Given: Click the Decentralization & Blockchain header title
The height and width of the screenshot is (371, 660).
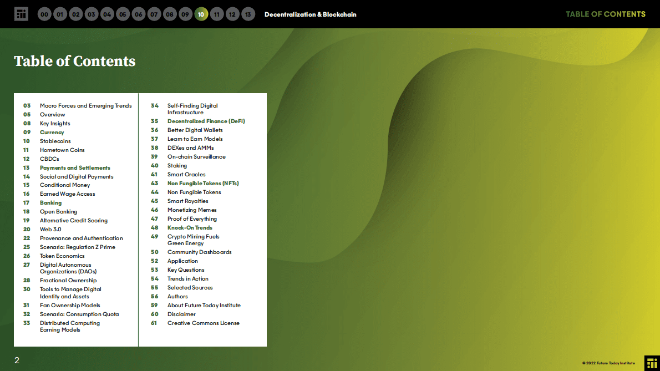Looking at the screenshot, I should (x=310, y=14).
